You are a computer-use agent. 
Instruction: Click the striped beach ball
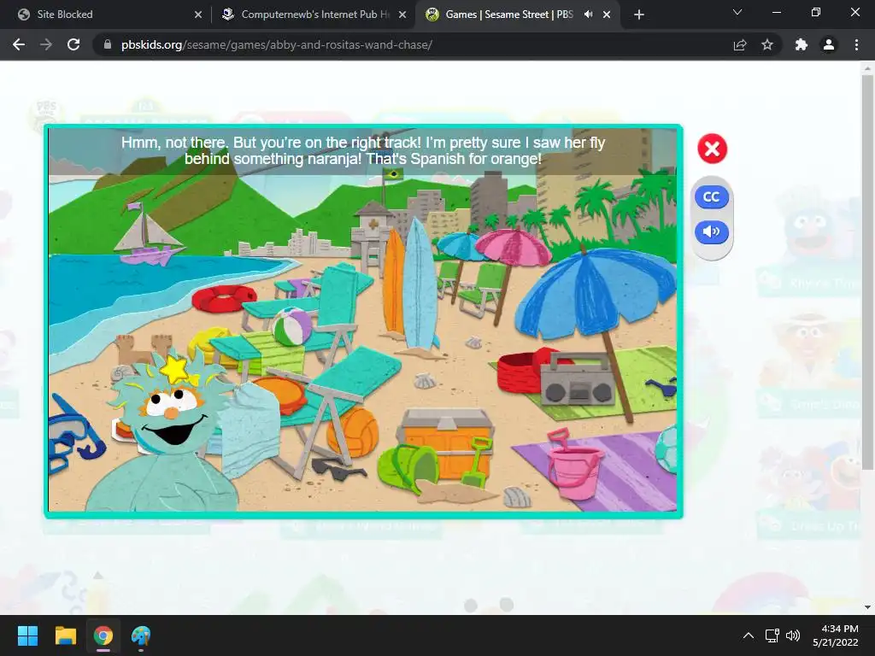(292, 327)
